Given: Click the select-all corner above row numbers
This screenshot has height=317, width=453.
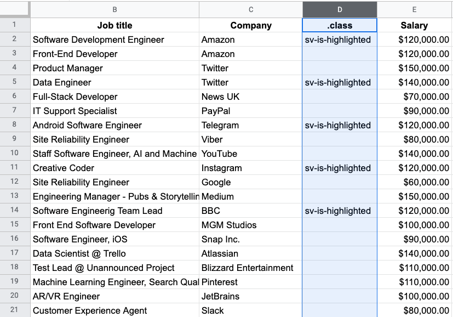Looking at the screenshot, I should click(x=15, y=9).
